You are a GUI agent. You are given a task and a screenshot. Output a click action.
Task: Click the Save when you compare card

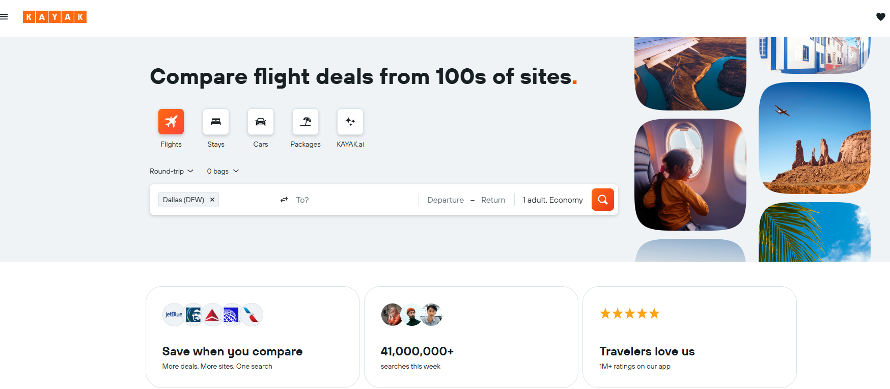point(253,337)
